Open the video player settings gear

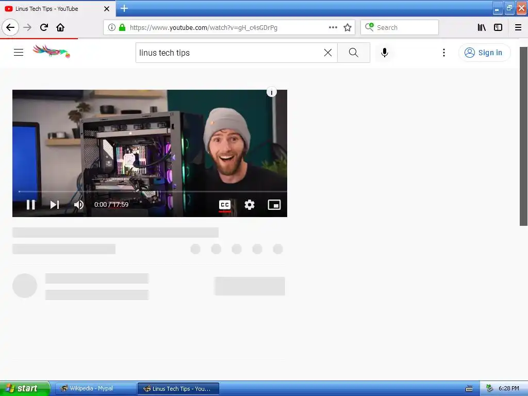[x=250, y=205]
